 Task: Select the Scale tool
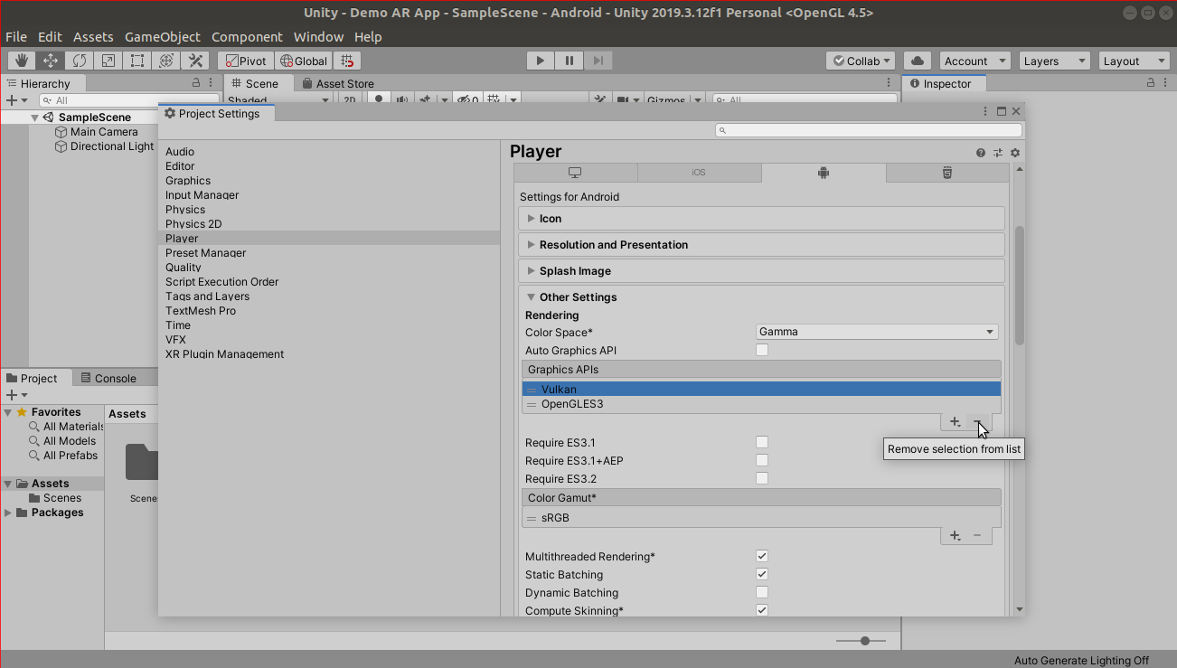coord(108,61)
